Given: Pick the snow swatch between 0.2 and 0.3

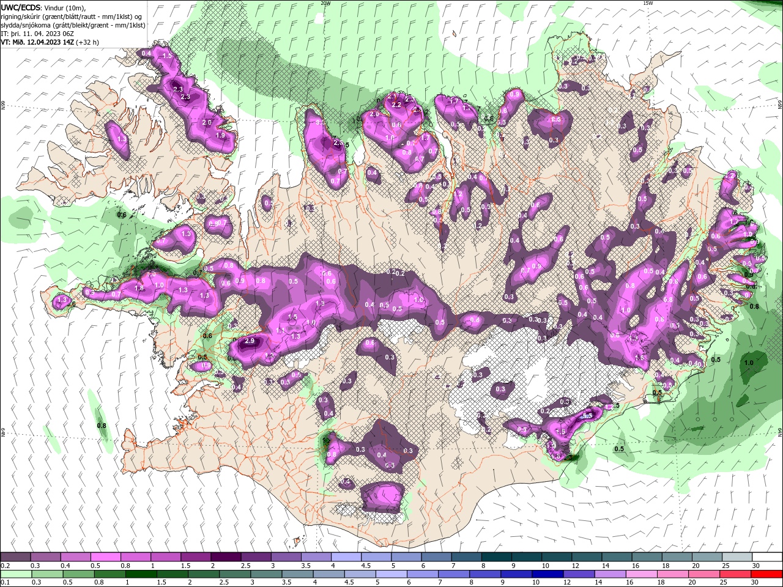Looking at the screenshot, I should (x=15, y=557).
